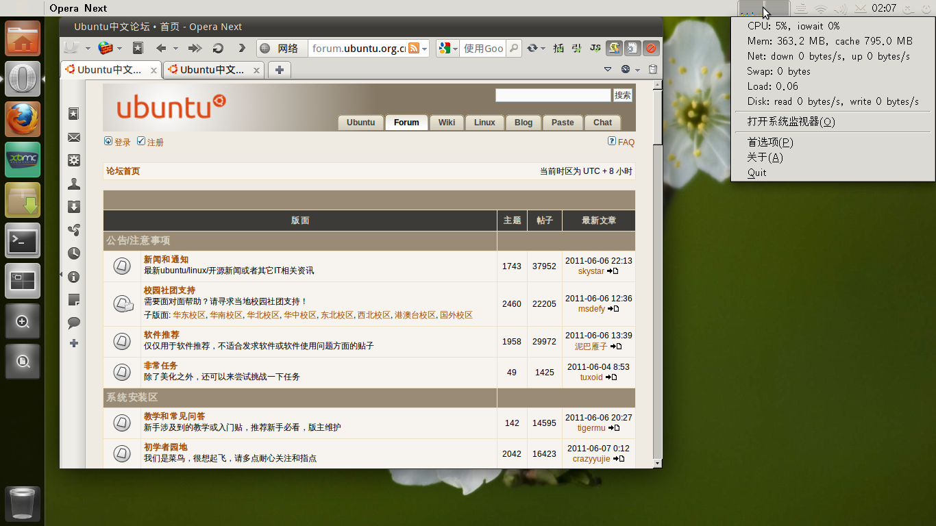Click the magnifier search button in toolbar
Screen dimensions: 936x526
(x=513, y=48)
